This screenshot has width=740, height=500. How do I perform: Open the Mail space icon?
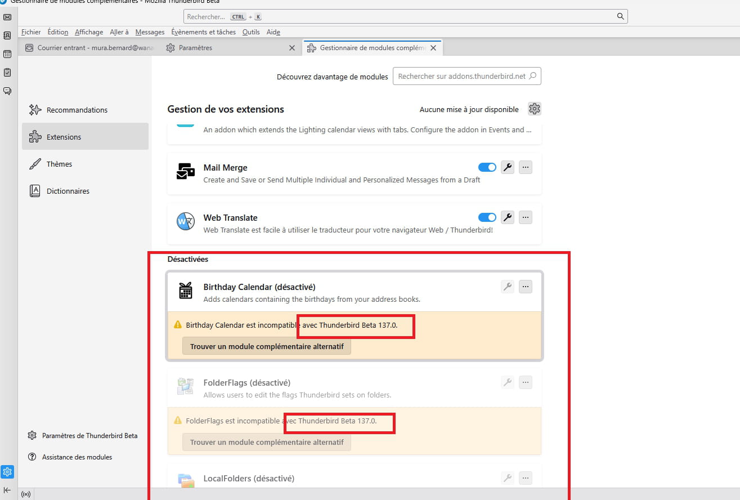[x=7, y=17]
